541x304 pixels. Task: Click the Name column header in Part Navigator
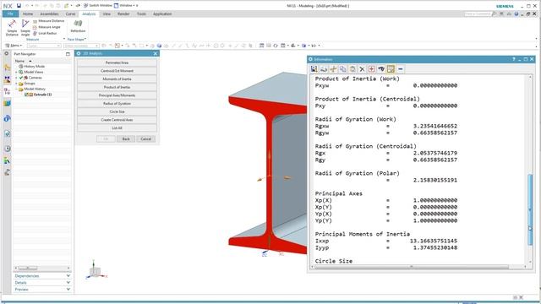[20, 61]
